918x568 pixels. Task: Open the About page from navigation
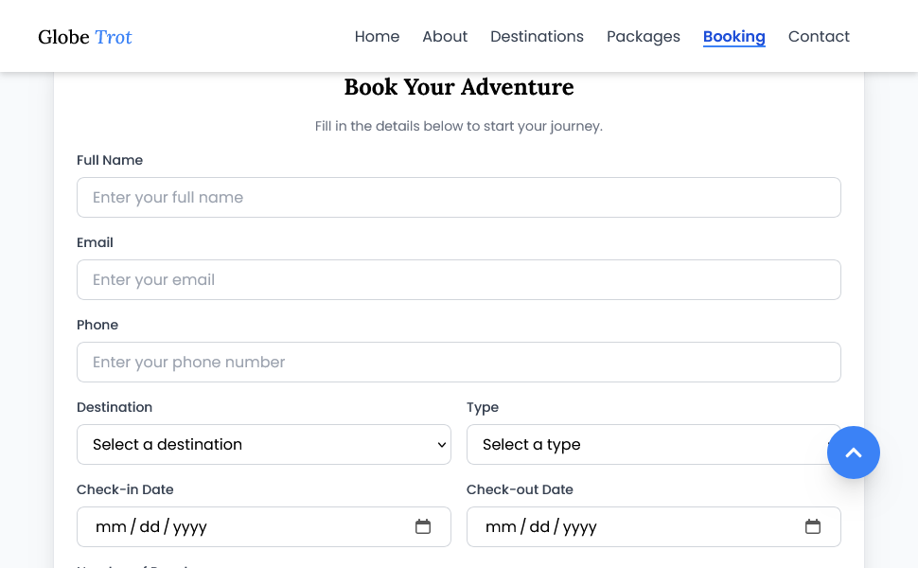tap(445, 37)
